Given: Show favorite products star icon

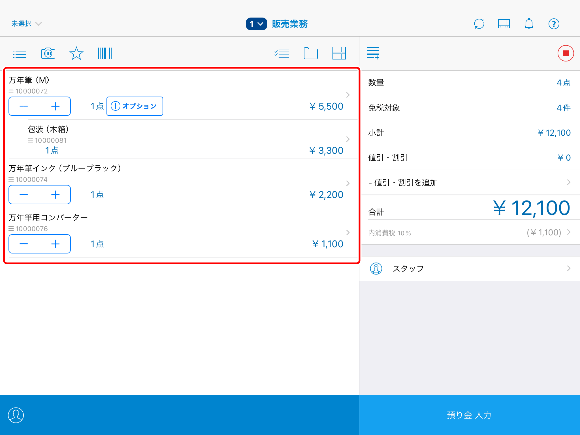Looking at the screenshot, I should tap(76, 53).
